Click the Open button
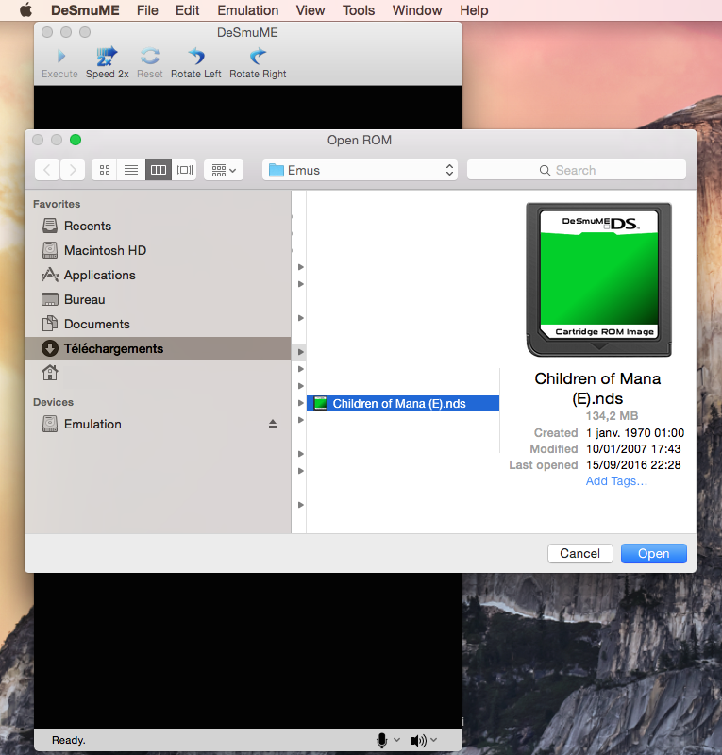The width and height of the screenshot is (722, 755). click(654, 554)
